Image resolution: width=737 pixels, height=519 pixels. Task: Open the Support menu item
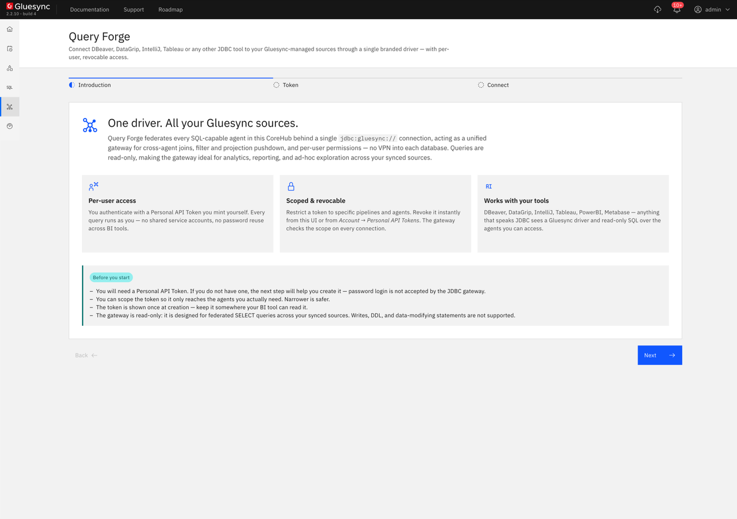coord(134,10)
